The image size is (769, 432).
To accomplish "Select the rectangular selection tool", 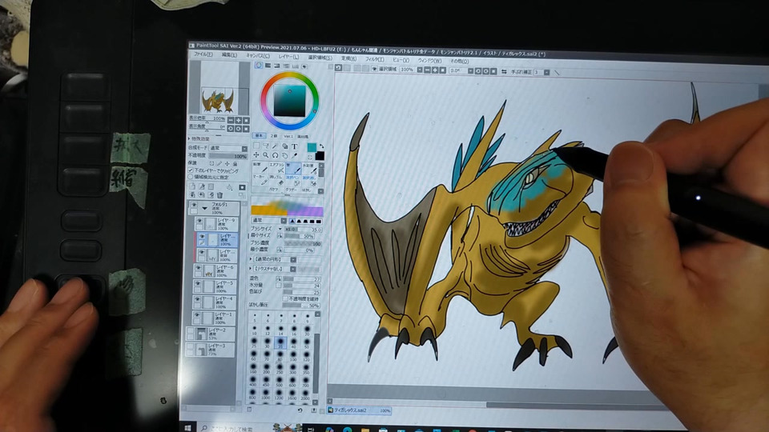I will click(256, 146).
